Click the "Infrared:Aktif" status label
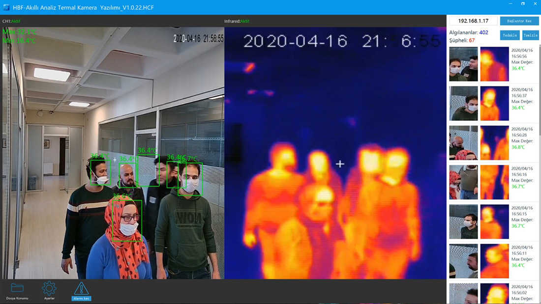Screen dimensions: 541x304 [x=237, y=22]
